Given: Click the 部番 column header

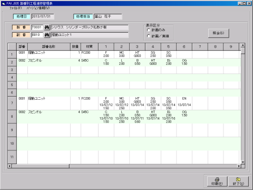Looking at the screenshot, I should (22, 47).
